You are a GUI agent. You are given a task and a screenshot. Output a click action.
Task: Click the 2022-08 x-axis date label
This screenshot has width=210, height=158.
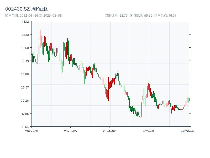[x=31, y=131]
